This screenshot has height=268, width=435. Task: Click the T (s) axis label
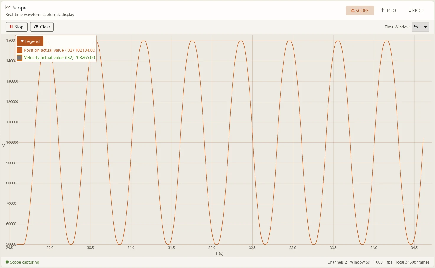point(219,254)
